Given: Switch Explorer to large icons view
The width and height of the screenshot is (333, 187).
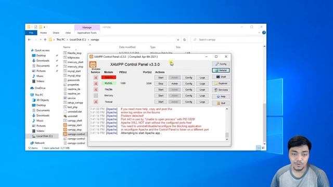Looking at the screenshot, I should click(263, 148).
